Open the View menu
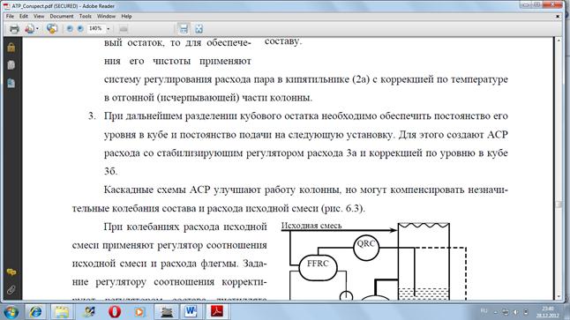Screen dimensions: 570x320 [x=39, y=17]
